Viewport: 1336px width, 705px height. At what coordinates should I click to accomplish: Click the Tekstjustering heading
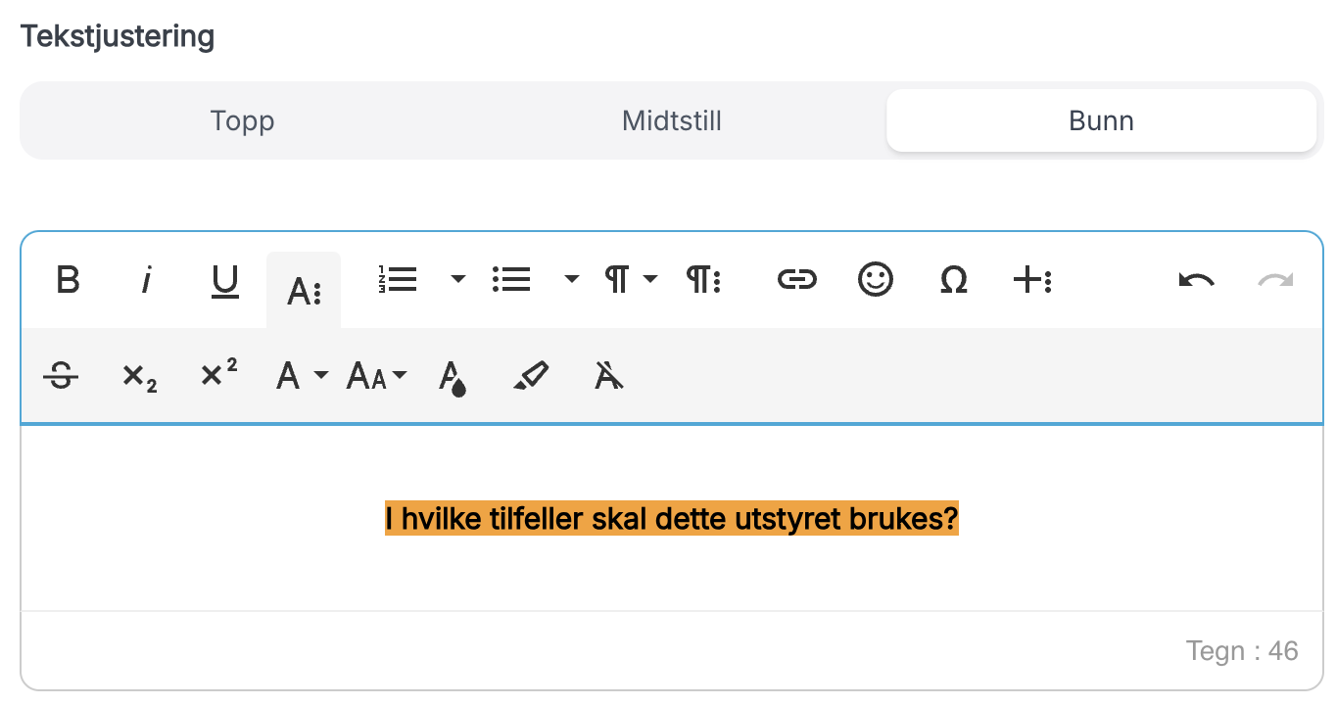[118, 36]
